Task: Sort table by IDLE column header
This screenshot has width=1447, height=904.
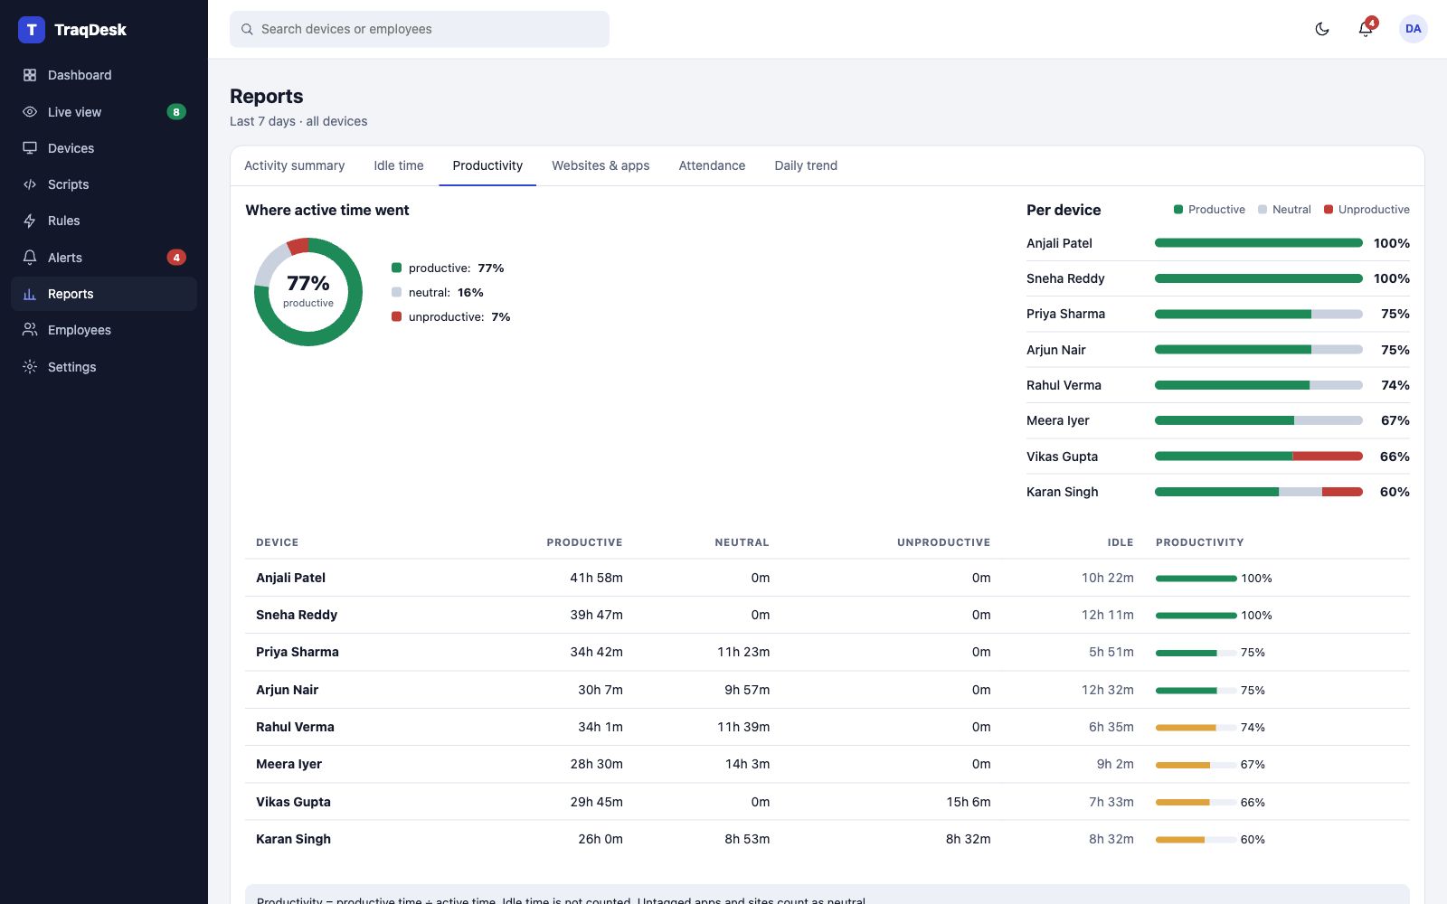Action: (1121, 542)
